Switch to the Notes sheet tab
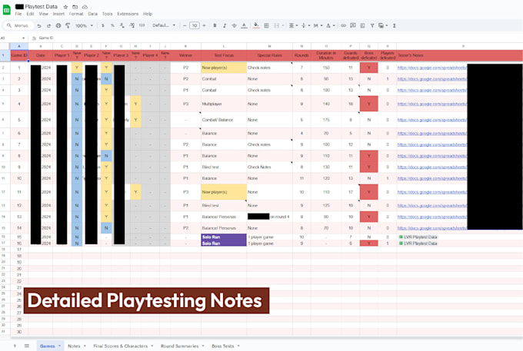Image resolution: width=523 pixels, height=351 pixels. click(x=74, y=346)
